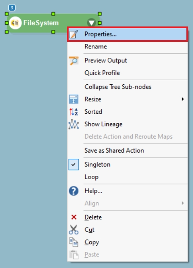Click the Sorted A-Z arrows icon

point(74,112)
